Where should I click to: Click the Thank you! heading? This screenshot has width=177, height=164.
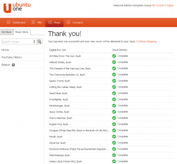point(65,34)
